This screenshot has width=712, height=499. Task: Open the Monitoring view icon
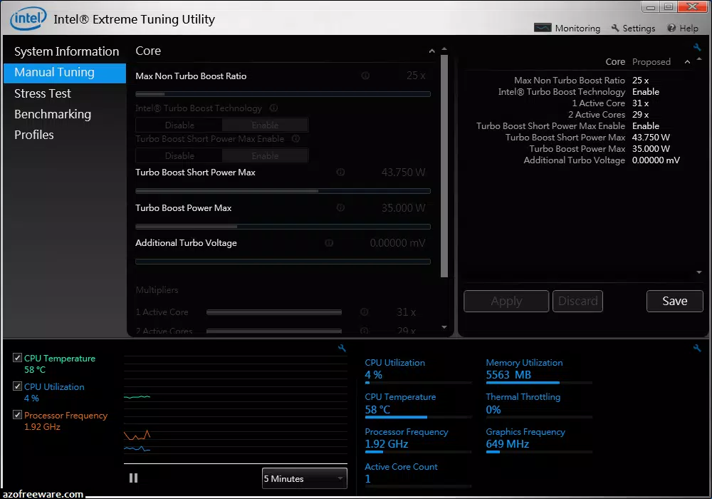point(543,28)
